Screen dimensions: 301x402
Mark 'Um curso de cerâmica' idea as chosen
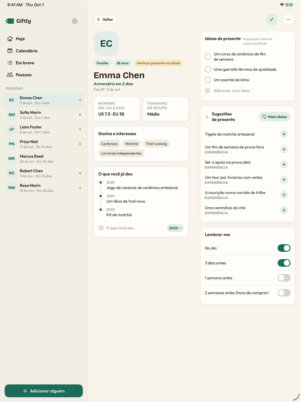point(208,56)
